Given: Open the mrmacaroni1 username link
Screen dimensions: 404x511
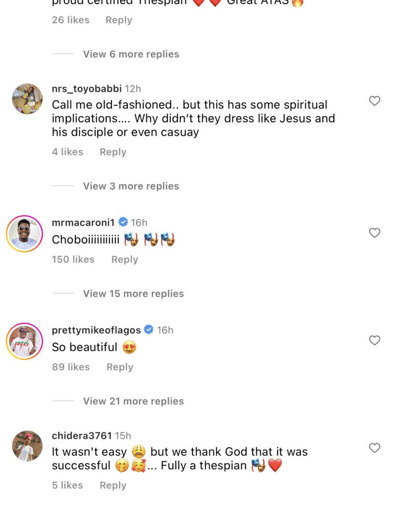Looking at the screenshot, I should tap(83, 222).
